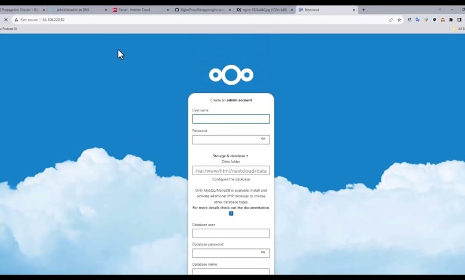
Task: Reveal the database password with the eye icon
Action: (263, 252)
